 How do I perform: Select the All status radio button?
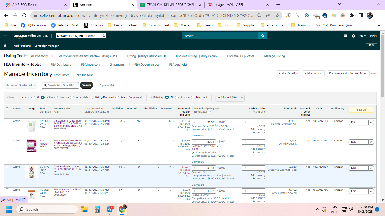point(33,98)
